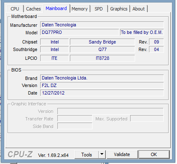The width and height of the screenshot is (177, 164).
Task: Click the Validate button
Action: coord(122,154)
